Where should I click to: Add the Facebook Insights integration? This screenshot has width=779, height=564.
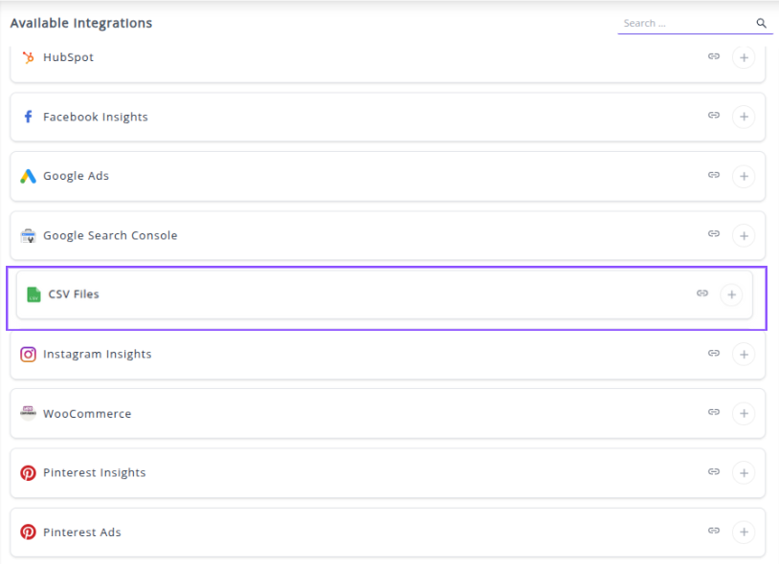point(743,117)
